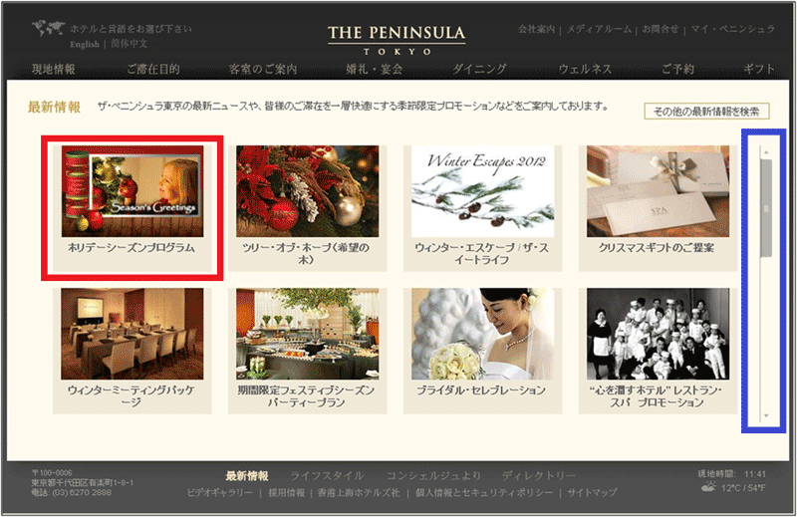Click the scrollbar up arrow
Screen dimensions: 797x517
[x=766, y=152]
